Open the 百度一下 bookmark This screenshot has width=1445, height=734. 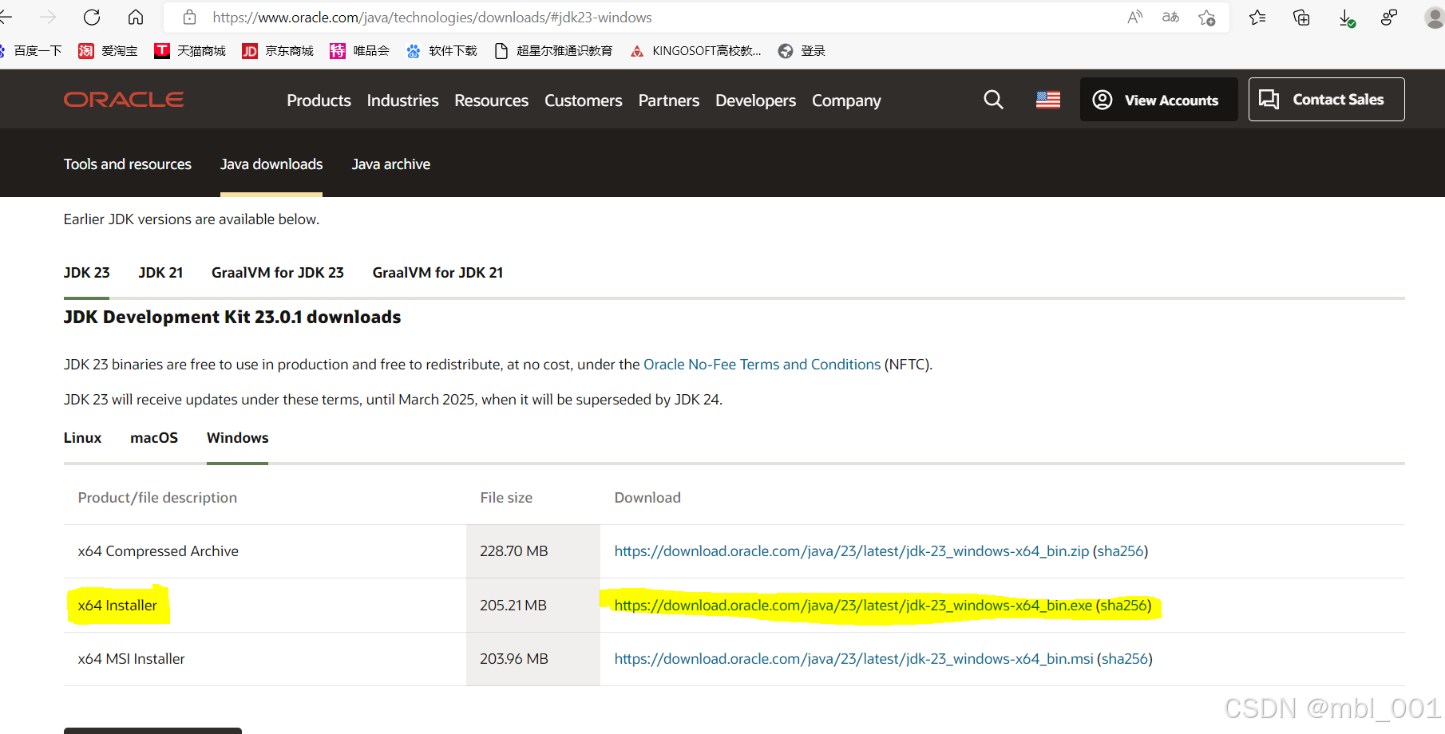point(31,51)
